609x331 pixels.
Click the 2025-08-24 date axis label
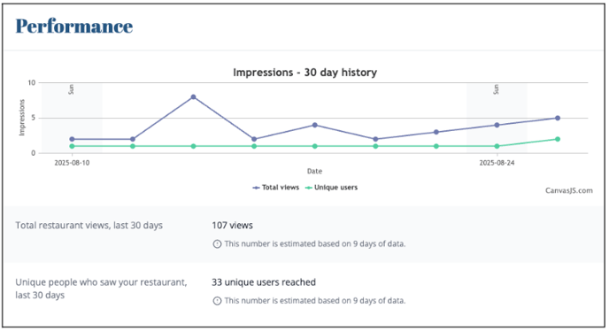point(497,163)
